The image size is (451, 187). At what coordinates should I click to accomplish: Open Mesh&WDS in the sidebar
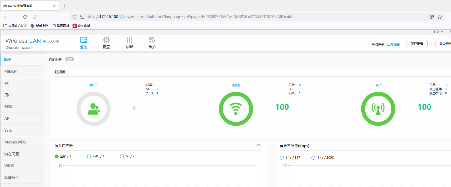(x=15, y=142)
